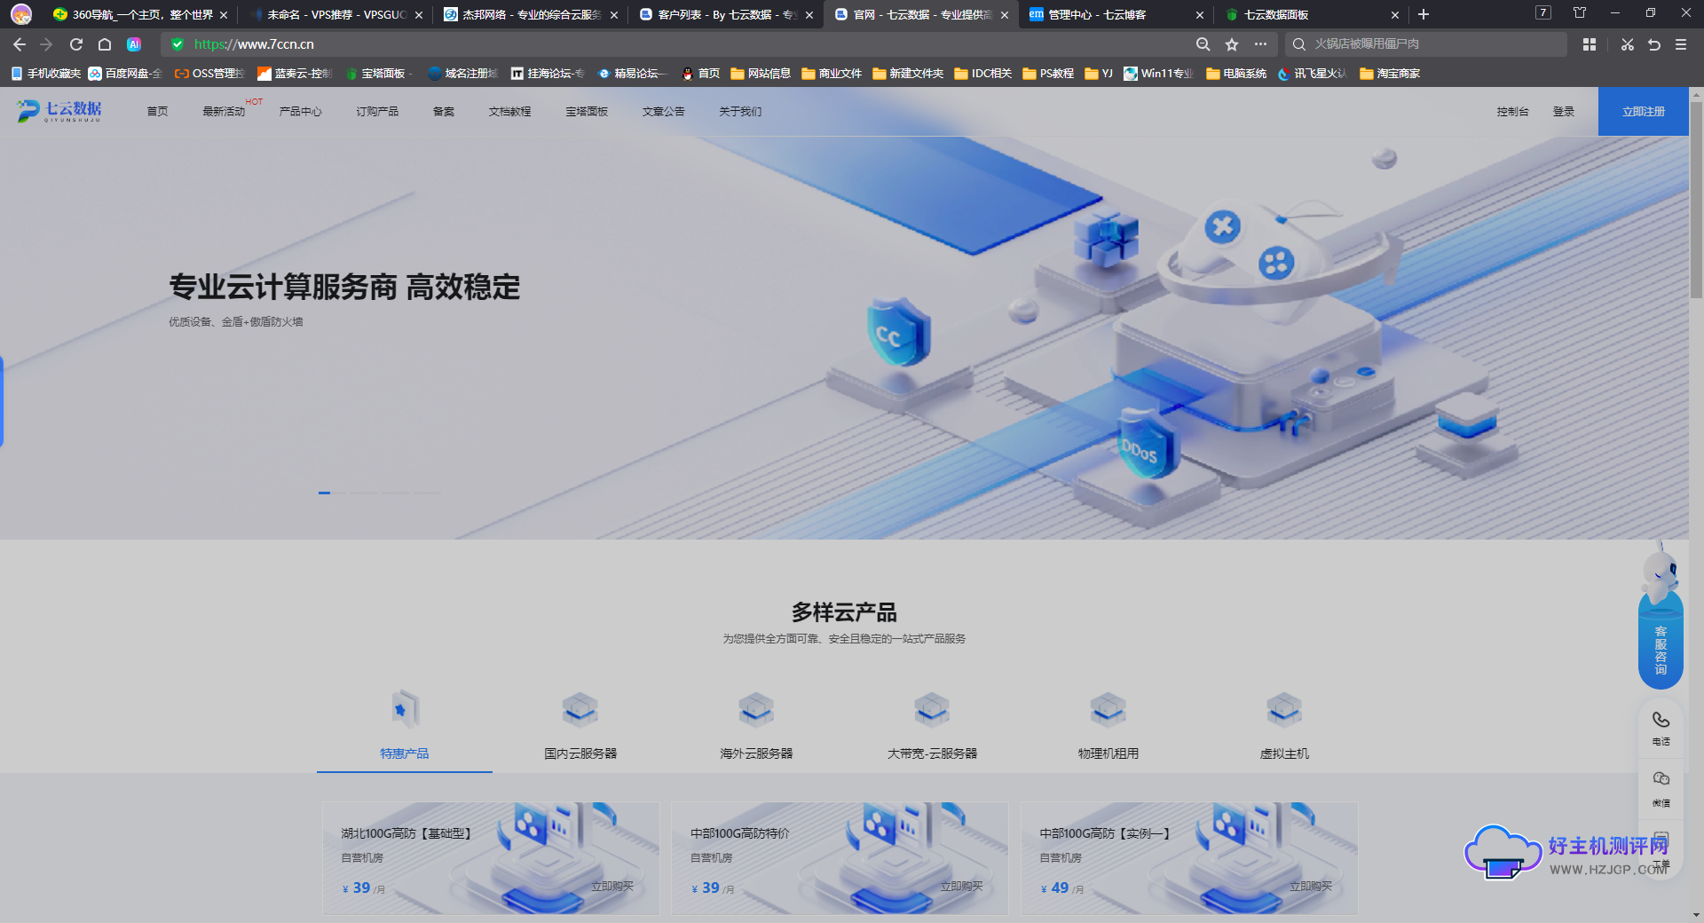Viewport: 1704px width, 923px height.
Task: Click the first banner carousel indicator
Action: point(325,493)
